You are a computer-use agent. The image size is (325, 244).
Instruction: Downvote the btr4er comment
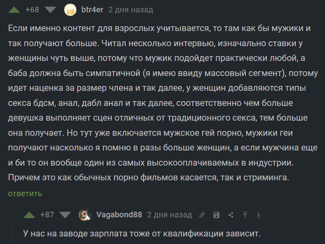51,10
